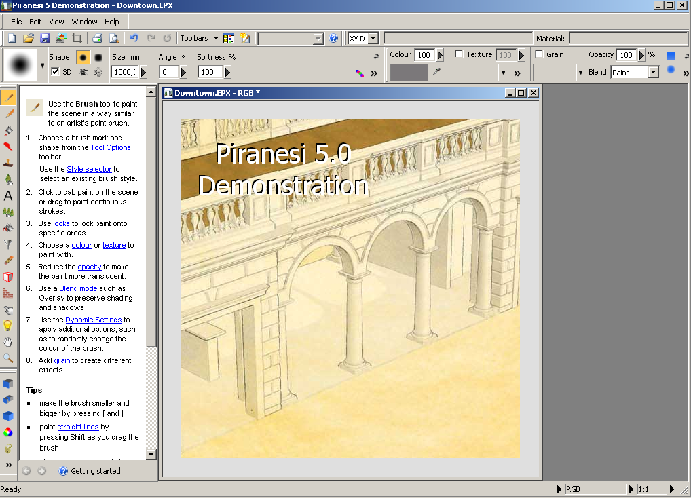Choose the round soft brush shape
The image size is (691, 498).
coord(83,57)
